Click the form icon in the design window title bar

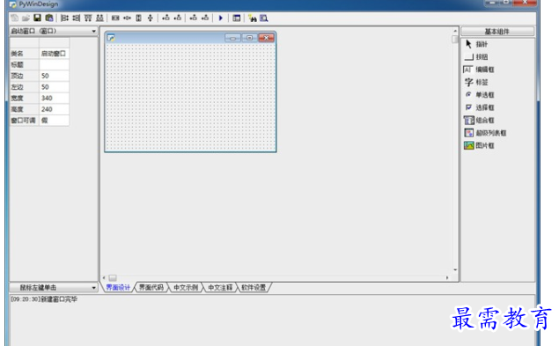tap(111, 38)
